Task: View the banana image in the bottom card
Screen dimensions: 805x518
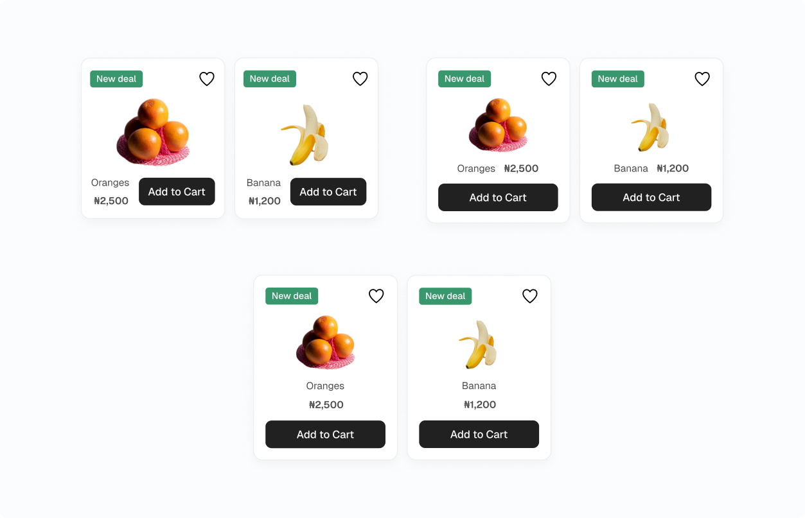Action: click(x=479, y=345)
